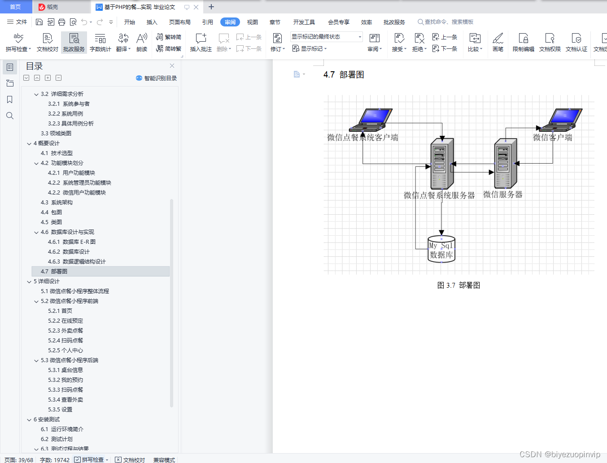This screenshot has height=463, width=607.
Task: Switch to the 开始 ribbon tab
Action: (x=130, y=22)
